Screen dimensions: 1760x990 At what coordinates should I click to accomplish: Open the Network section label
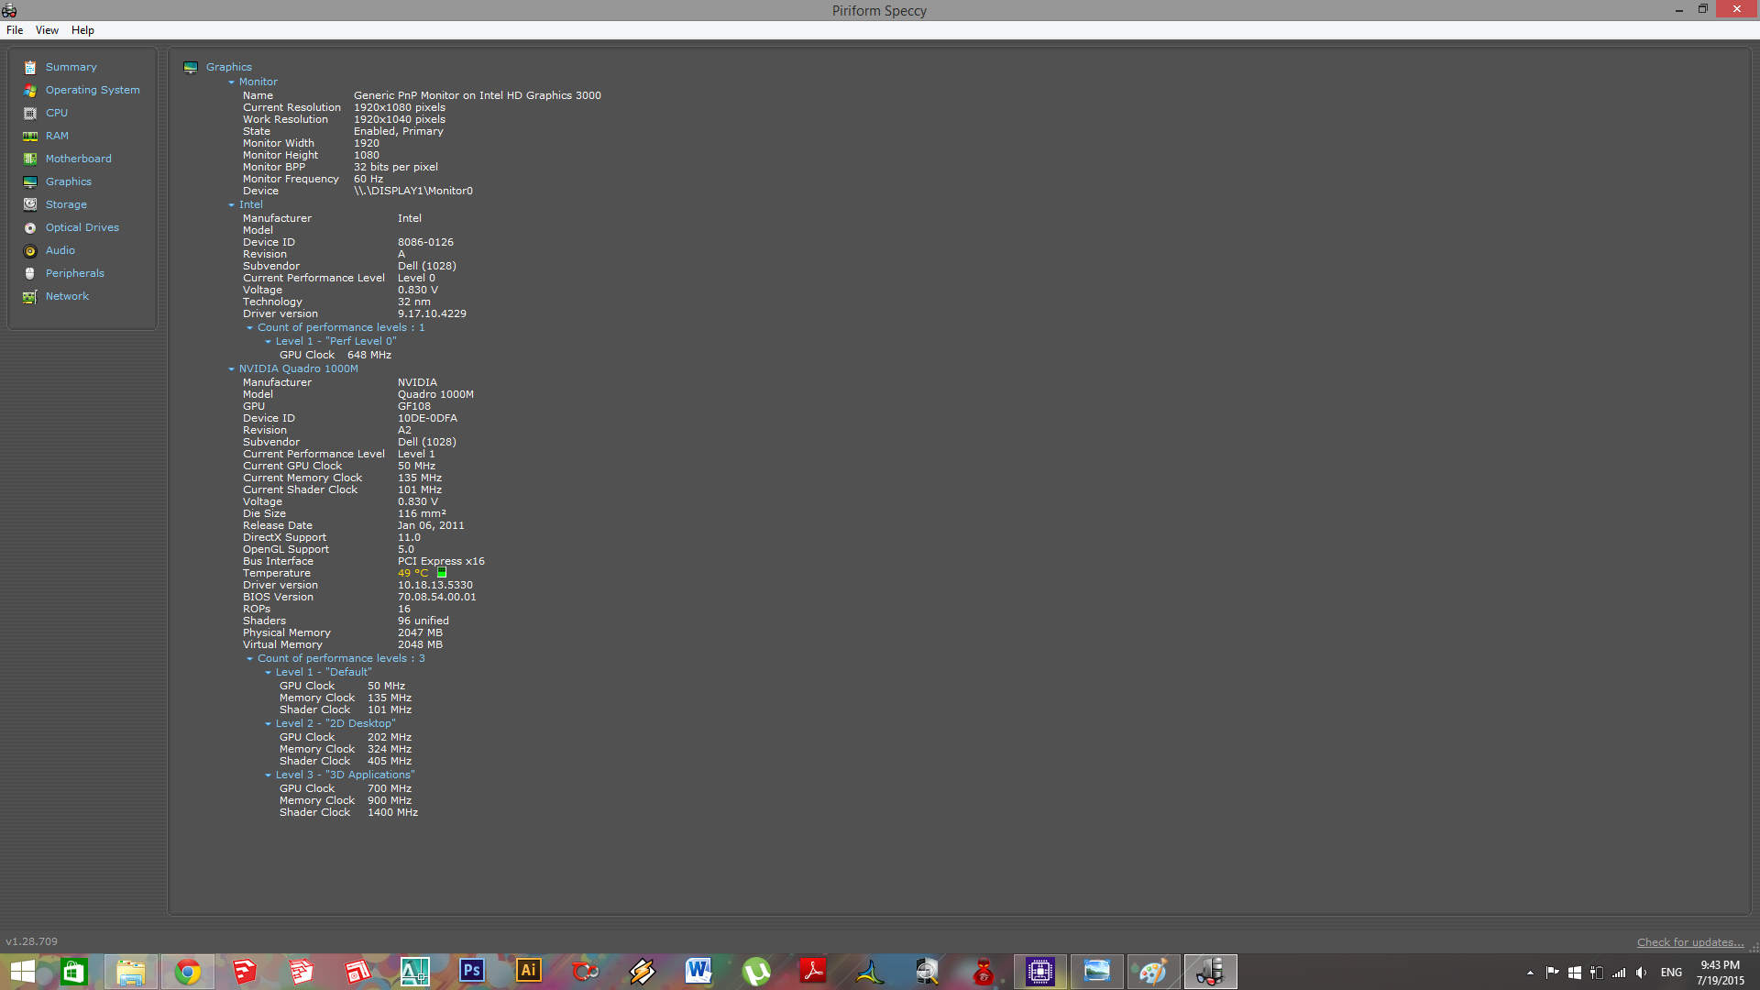pyautogui.click(x=67, y=296)
